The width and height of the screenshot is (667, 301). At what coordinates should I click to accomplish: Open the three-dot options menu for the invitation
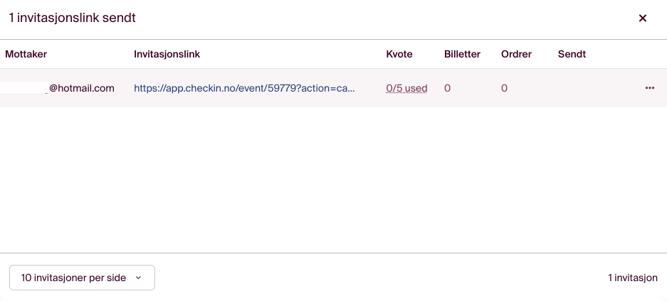[x=649, y=88]
